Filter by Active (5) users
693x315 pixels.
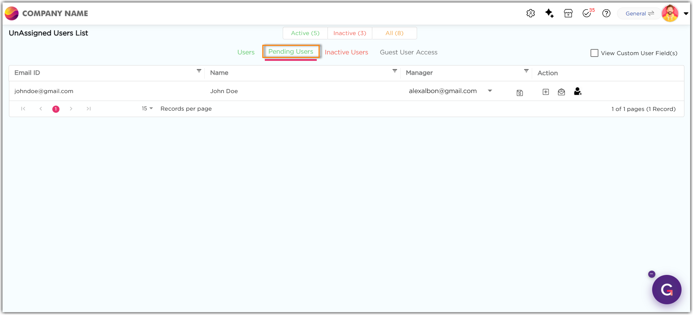point(305,33)
